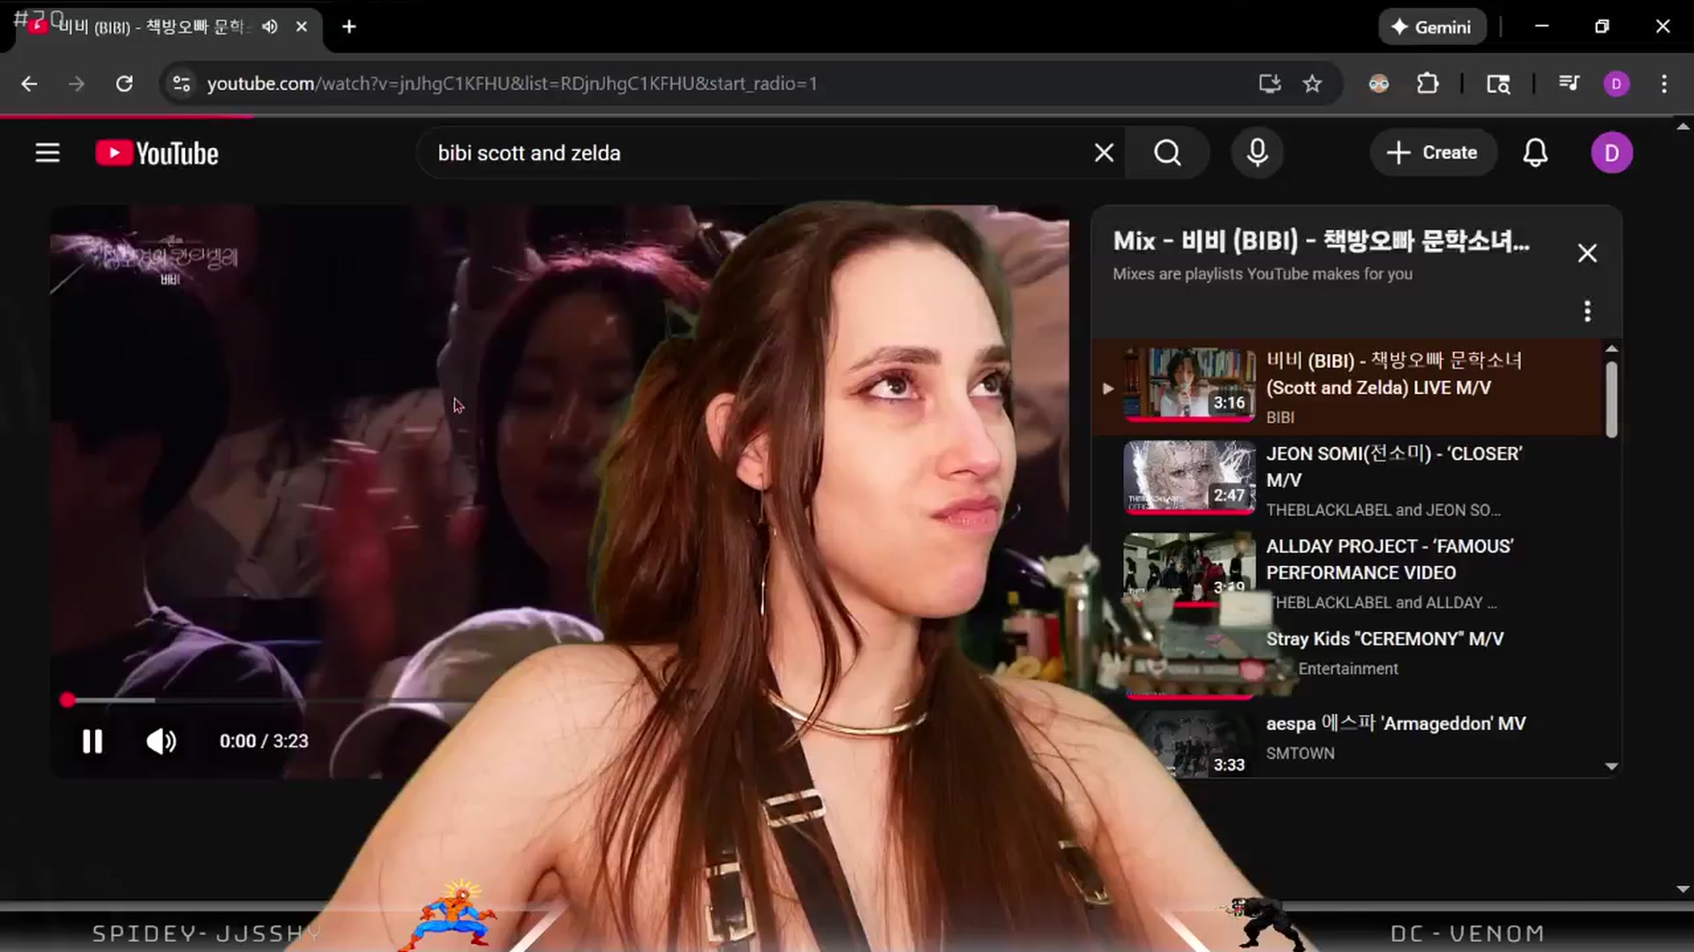Screen dimensions: 1694x952
Task: Click the video player frame
Action: pyautogui.click(x=559, y=491)
